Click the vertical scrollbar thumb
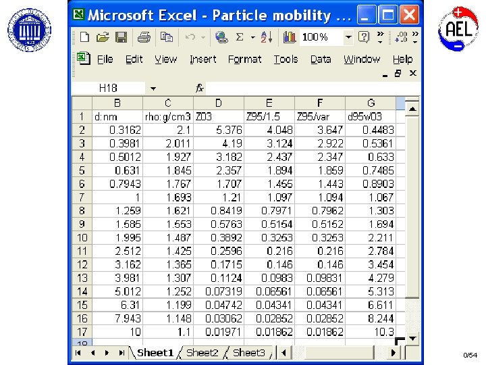Viewport: 486px width, 365px height. [x=412, y=207]
